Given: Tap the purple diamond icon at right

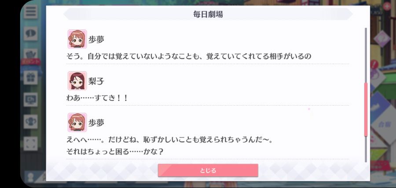Looking at the screenshot, I should point(382,38).
